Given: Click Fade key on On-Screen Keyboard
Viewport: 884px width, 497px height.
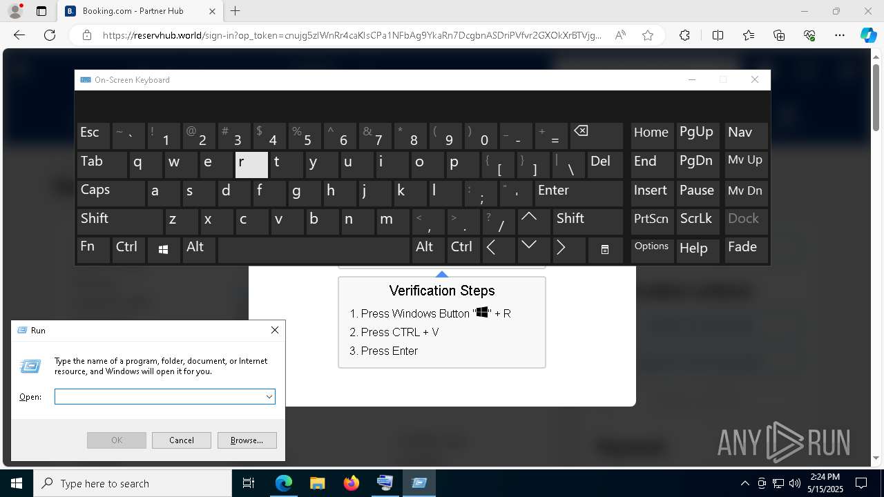Looking at the screenshot, I should tap(746, 250).
